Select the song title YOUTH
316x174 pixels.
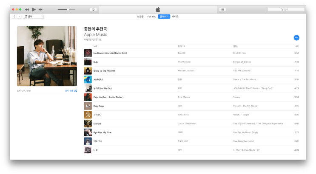(x=97, y=141)
